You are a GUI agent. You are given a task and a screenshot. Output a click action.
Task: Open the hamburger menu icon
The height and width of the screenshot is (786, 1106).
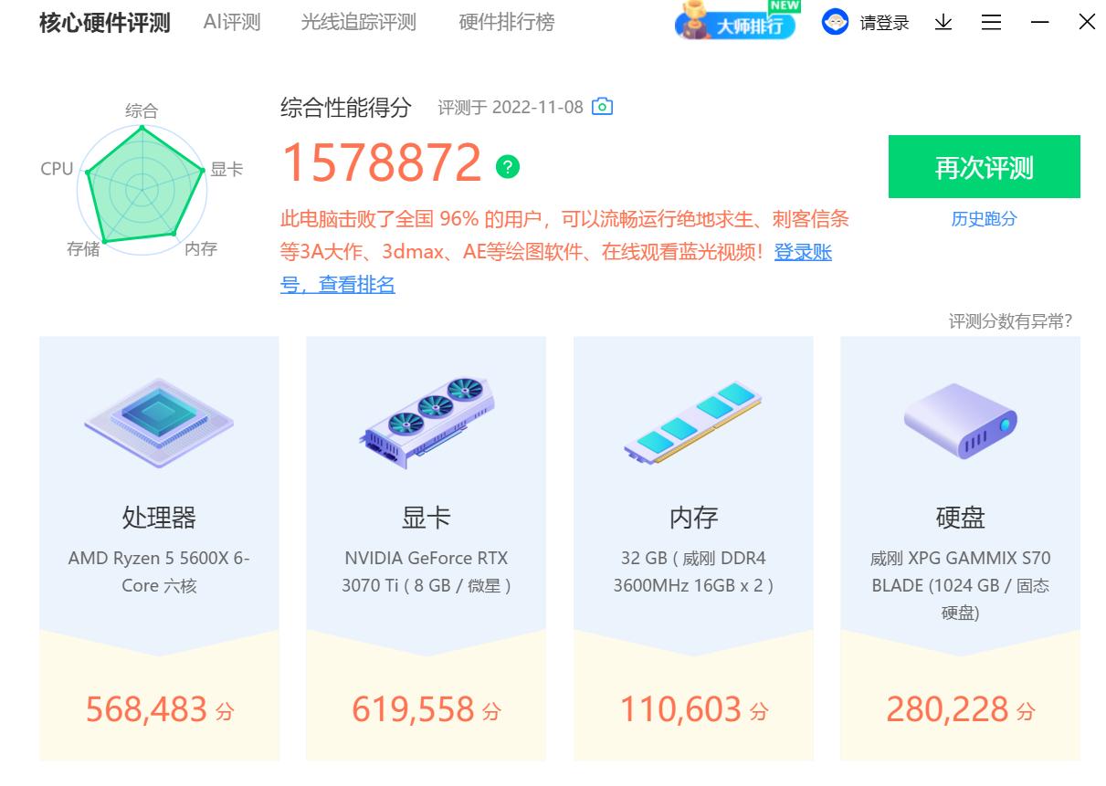pos(991,22)
